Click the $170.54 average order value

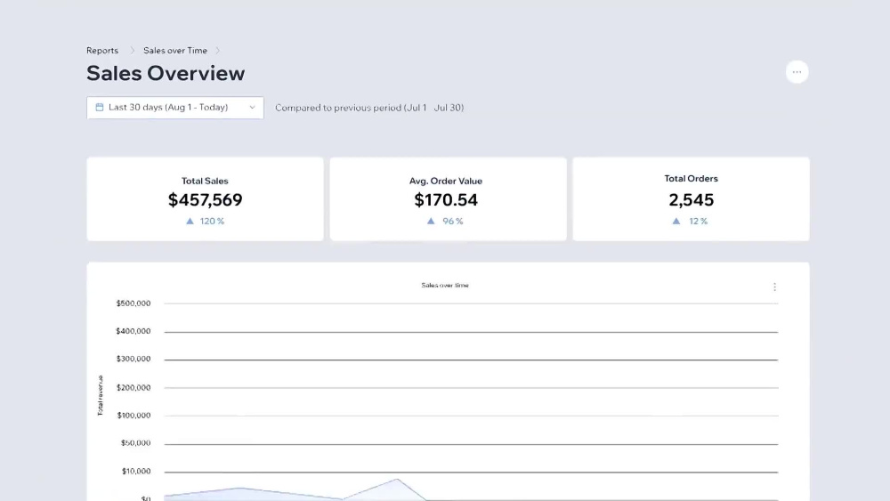pos(446,199)
